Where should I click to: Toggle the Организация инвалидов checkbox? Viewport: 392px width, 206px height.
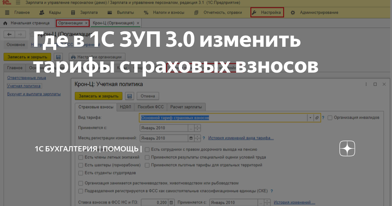tap(330, 118)
